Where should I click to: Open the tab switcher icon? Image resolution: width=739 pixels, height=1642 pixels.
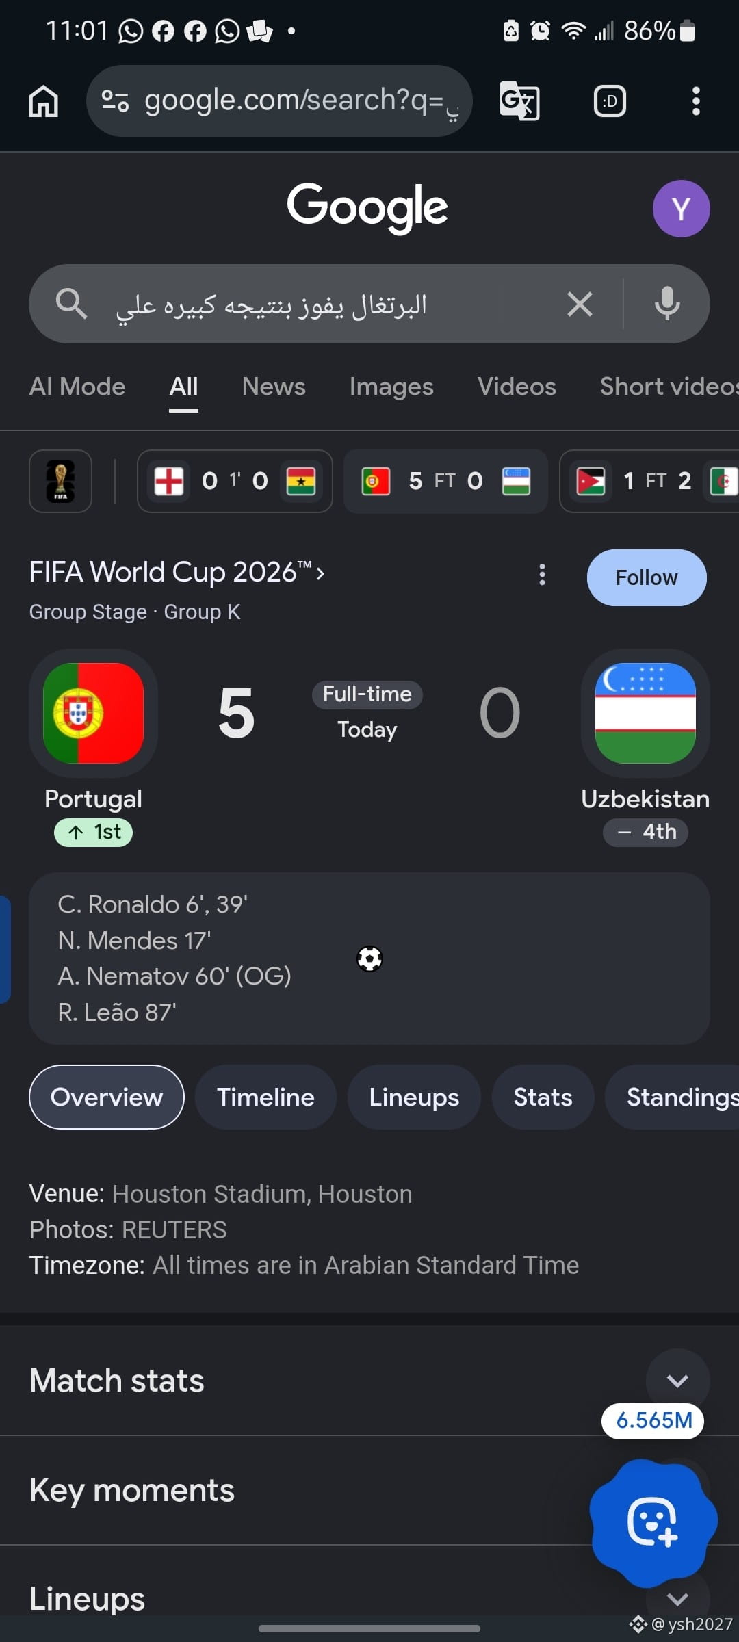pyautogui.click(x=610, y=101)
